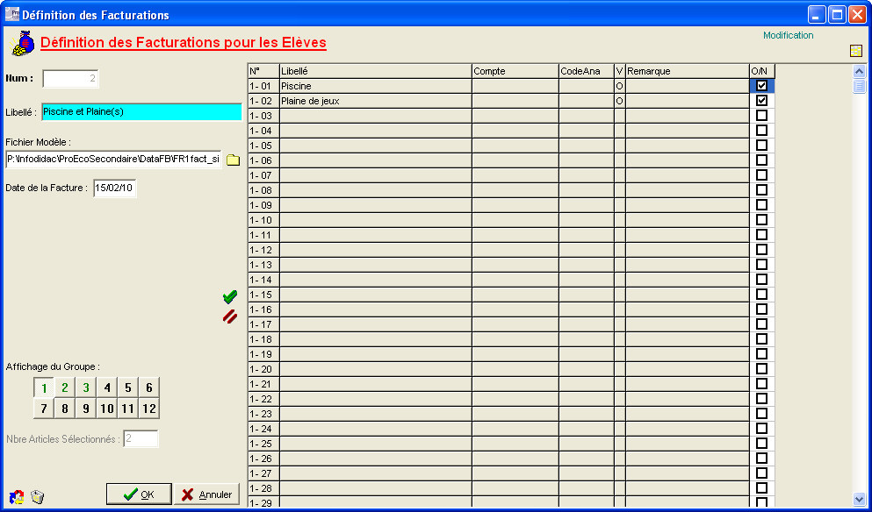Screen dimensions: 872x512
Task: Click row number cell '1- 02'
Action: [263, 101]
